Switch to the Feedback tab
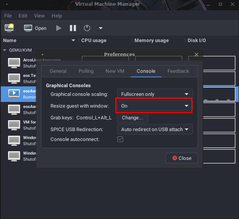The height and width of the screenshot is (219, 239). coord(178,71)
